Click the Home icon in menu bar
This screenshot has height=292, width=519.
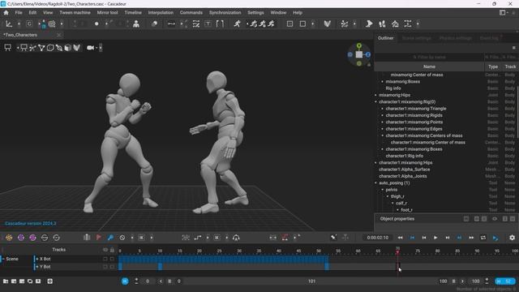tap(6, 13)
